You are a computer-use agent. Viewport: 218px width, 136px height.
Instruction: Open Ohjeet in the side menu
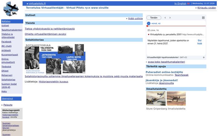(5, 71)
